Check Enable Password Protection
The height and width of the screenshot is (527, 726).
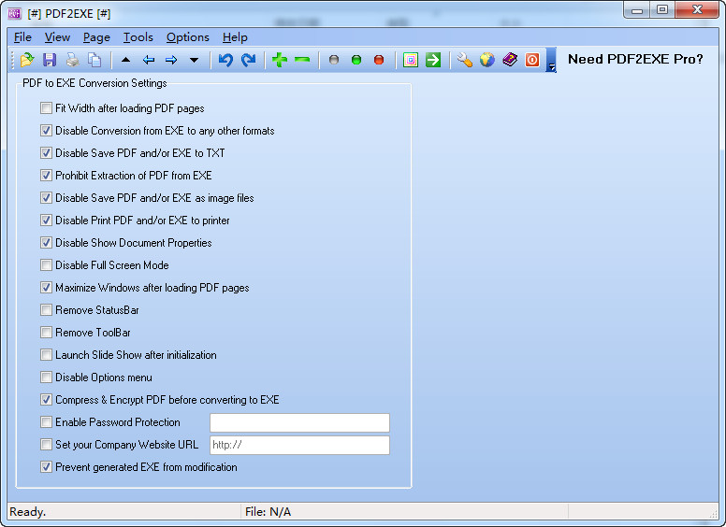tap(46, 422)
